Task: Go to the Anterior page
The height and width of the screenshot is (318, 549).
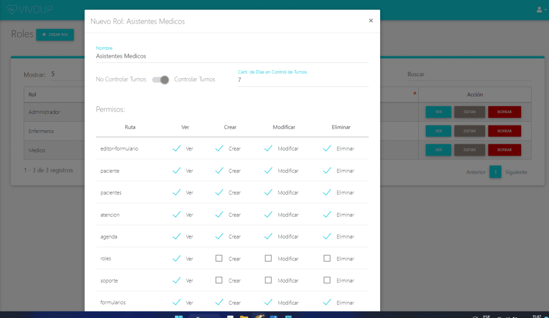Action: coord(476,172)
